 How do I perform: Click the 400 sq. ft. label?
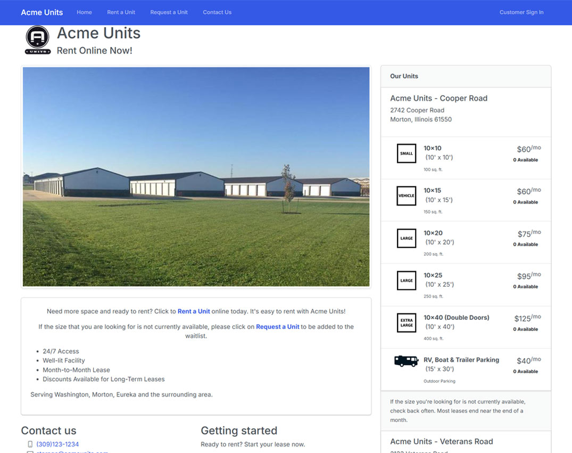tap(433, 338)
